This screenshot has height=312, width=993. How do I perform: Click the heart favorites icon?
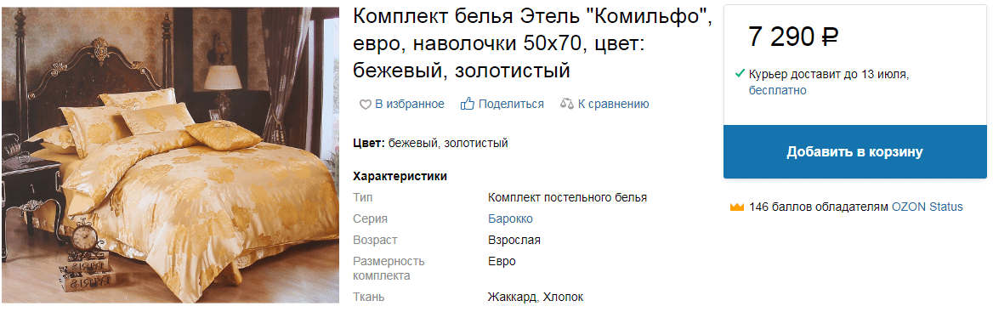click(365, 105)
